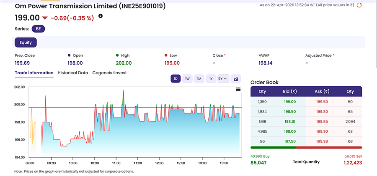Select the 1D chart range
377x176 pixels.
point(176,78)
